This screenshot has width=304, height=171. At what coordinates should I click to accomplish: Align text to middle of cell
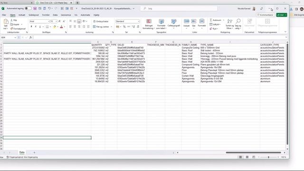click(x=75, y=21)
